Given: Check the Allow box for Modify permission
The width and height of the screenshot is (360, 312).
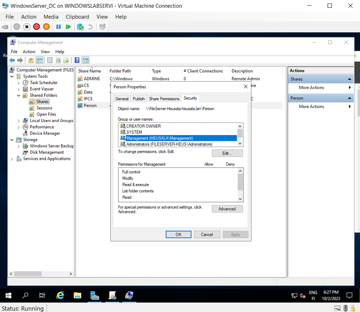Looking at the screenshot, I should tap(209, 178).
